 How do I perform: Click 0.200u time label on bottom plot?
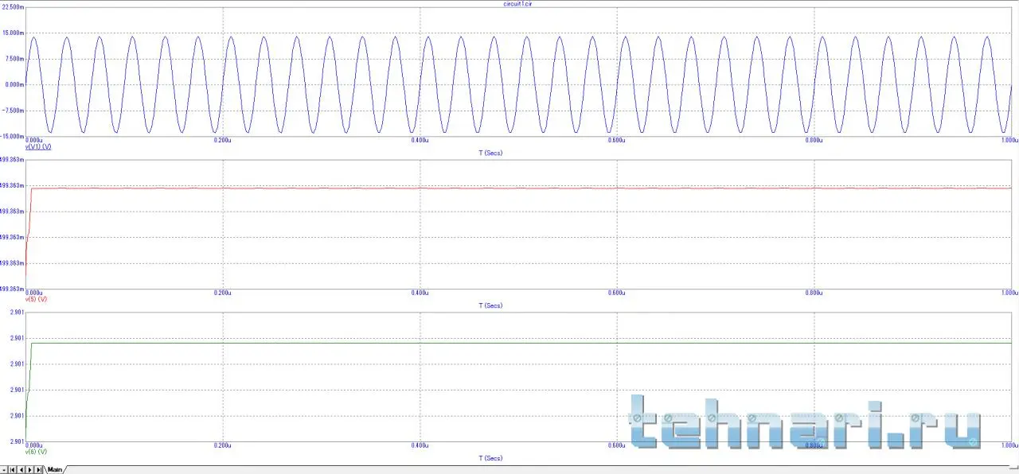click(223, 445)
